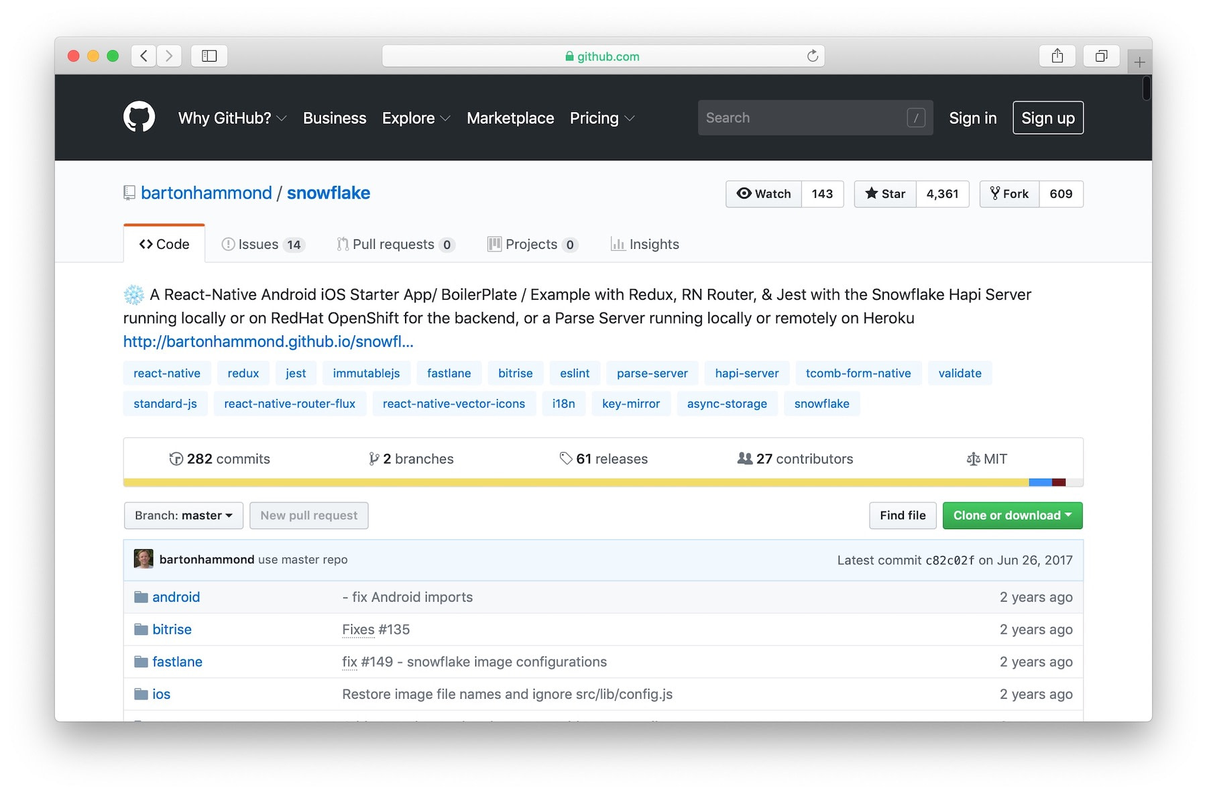
Task: Expand the Explore menu
Action: click(416, 118)
